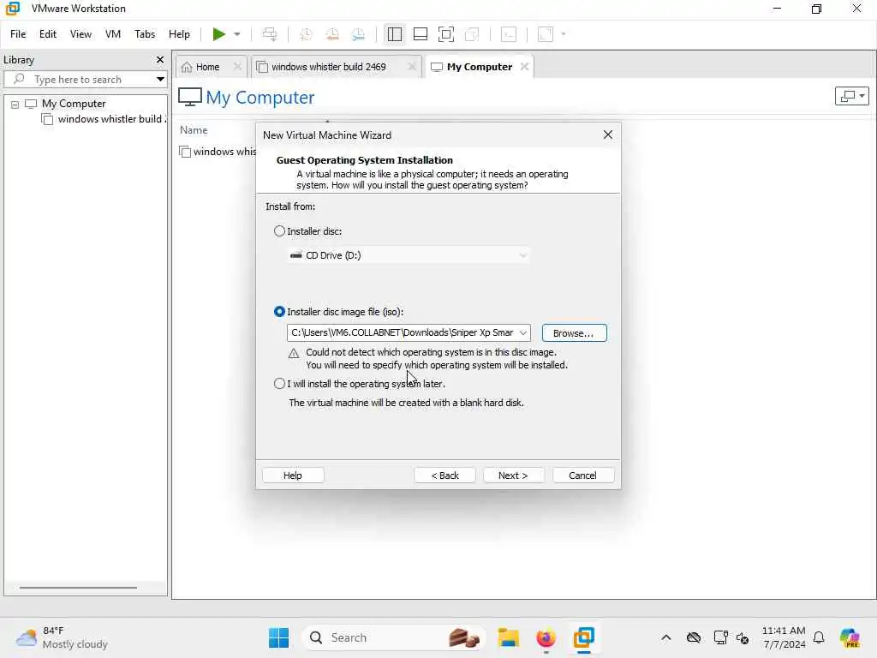Click the Cancel button
877x658 pixels.
tap(582, 476)
